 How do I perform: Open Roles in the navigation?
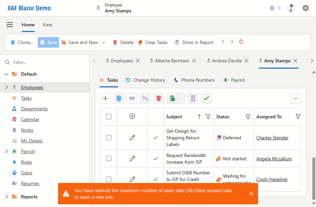tap(26, 162)
